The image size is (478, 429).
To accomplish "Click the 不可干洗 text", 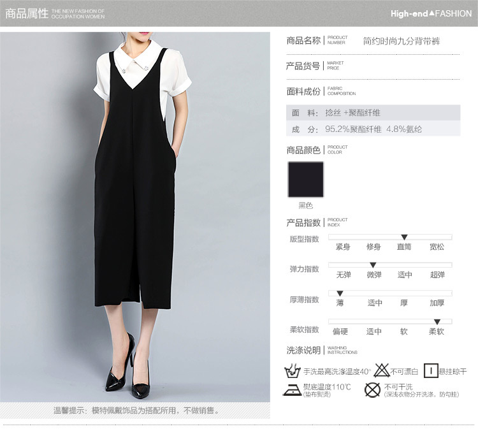I will pos(398,387).
